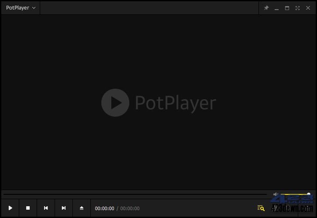Skip to the next track
The width and height of the screenshot is (317, 218).
pyautogui.click(x=64, y=208)
